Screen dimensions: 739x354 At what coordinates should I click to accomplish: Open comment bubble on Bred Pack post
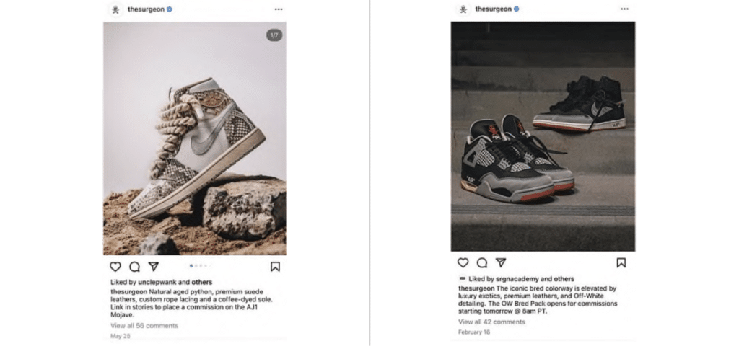coord(482,262)
